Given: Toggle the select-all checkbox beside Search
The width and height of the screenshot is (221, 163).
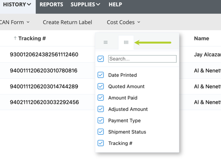Looking at the screenshot, I should pyautogui.click(x=101, y=59).
